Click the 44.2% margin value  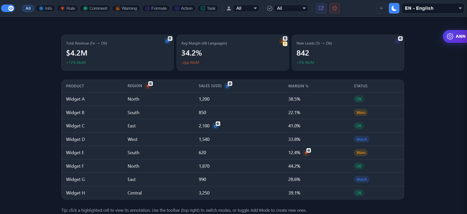(294, 166)
